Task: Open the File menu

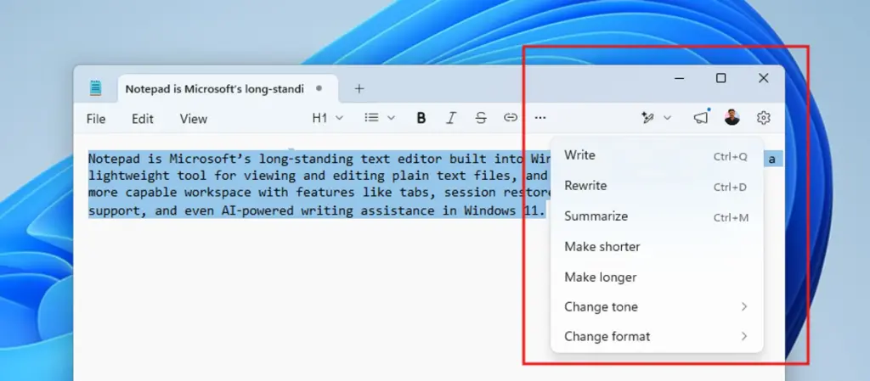Action: coord(96,119)
